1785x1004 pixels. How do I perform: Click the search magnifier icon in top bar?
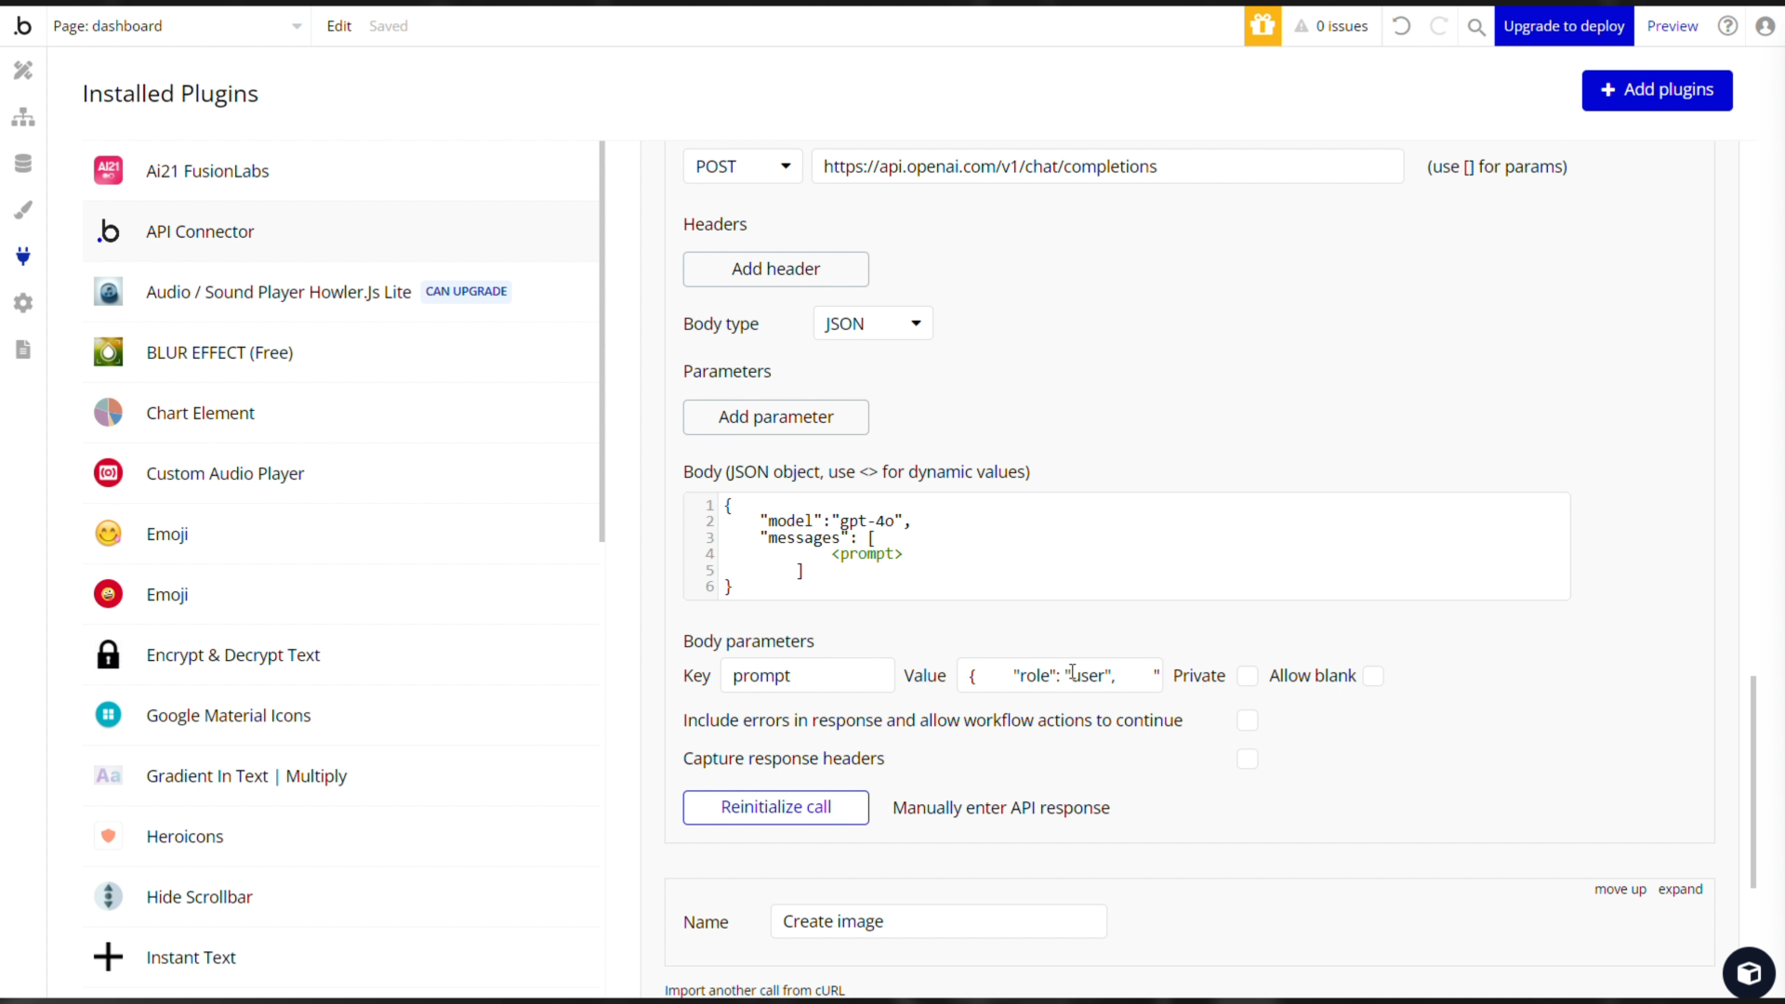coord(1475,27)
